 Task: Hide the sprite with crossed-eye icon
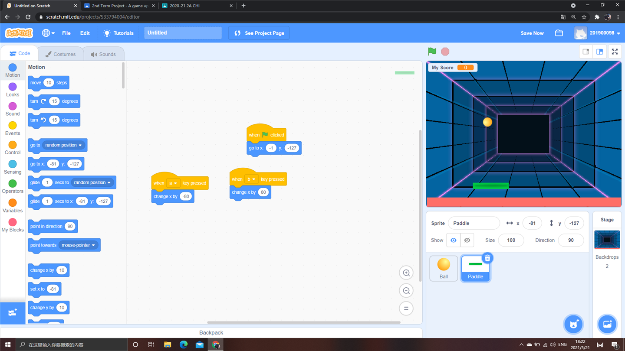pos(467,240)
